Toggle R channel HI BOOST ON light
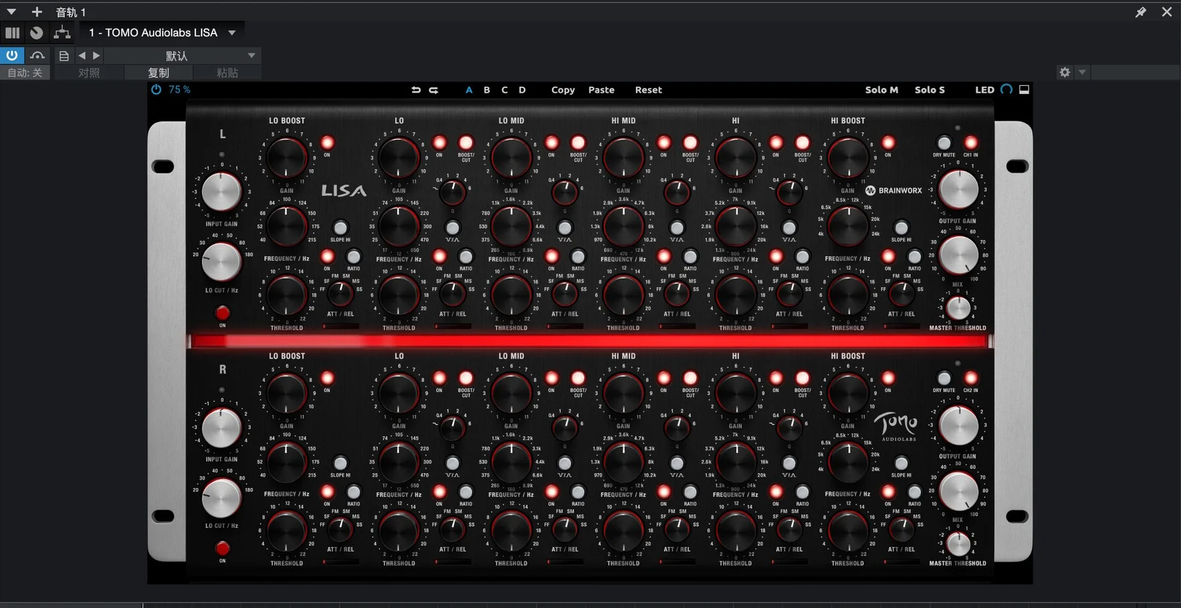This screenshot has height=608, width=1181. click(888, 378)
